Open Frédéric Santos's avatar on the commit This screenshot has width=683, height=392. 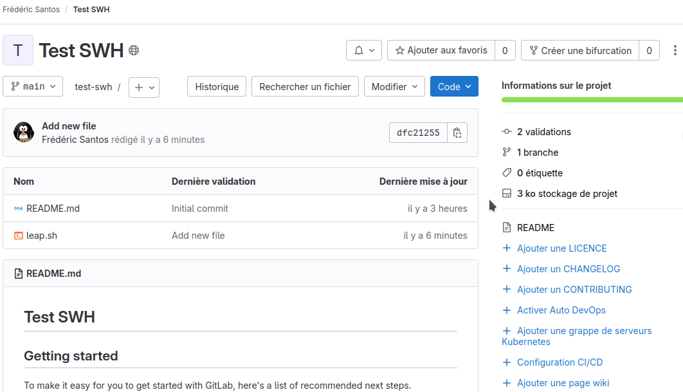[24, 132]
